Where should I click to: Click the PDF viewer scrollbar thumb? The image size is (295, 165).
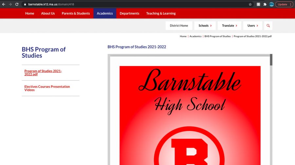click(x=271, y=60)
